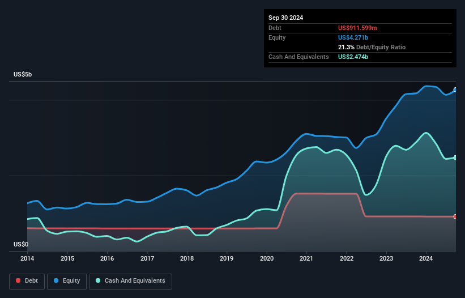465x298 pixels.
Task: Click the 2015 x-axis label
Action: point(67,258)
